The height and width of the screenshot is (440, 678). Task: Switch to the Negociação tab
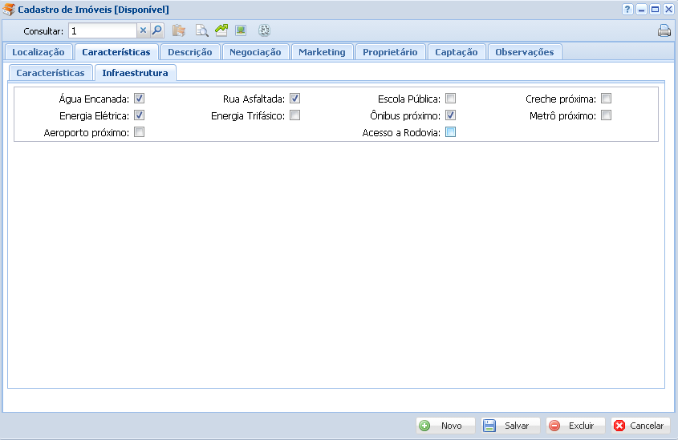[255, 52]
